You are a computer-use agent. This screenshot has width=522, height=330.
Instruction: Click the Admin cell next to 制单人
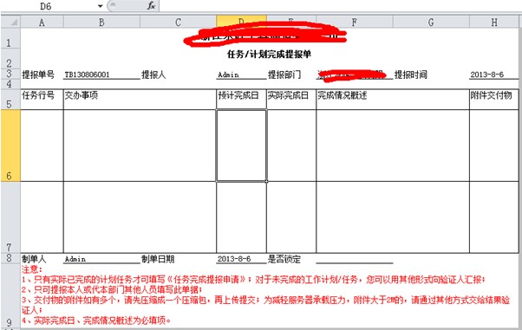point(101,258)
